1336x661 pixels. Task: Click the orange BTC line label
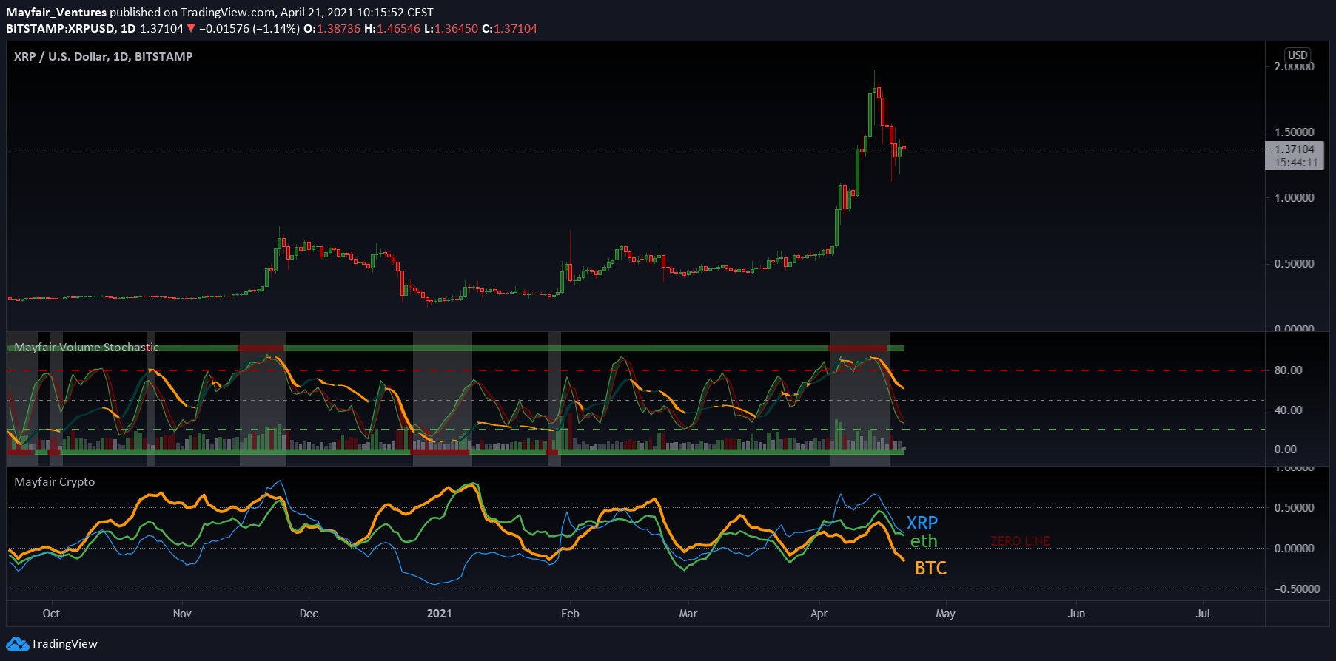tap(931, 568)
